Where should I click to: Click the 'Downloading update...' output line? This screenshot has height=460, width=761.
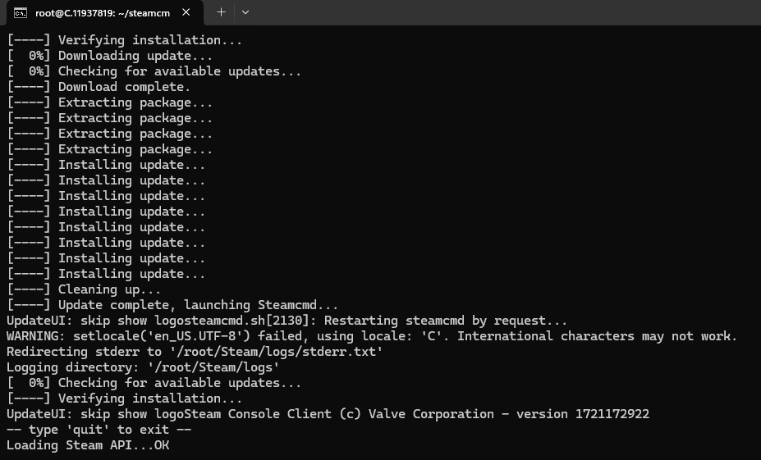[110, 56]
